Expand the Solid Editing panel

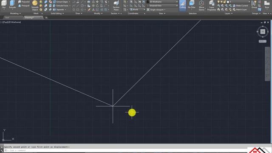pyautogui.click(x=57, y=13)
